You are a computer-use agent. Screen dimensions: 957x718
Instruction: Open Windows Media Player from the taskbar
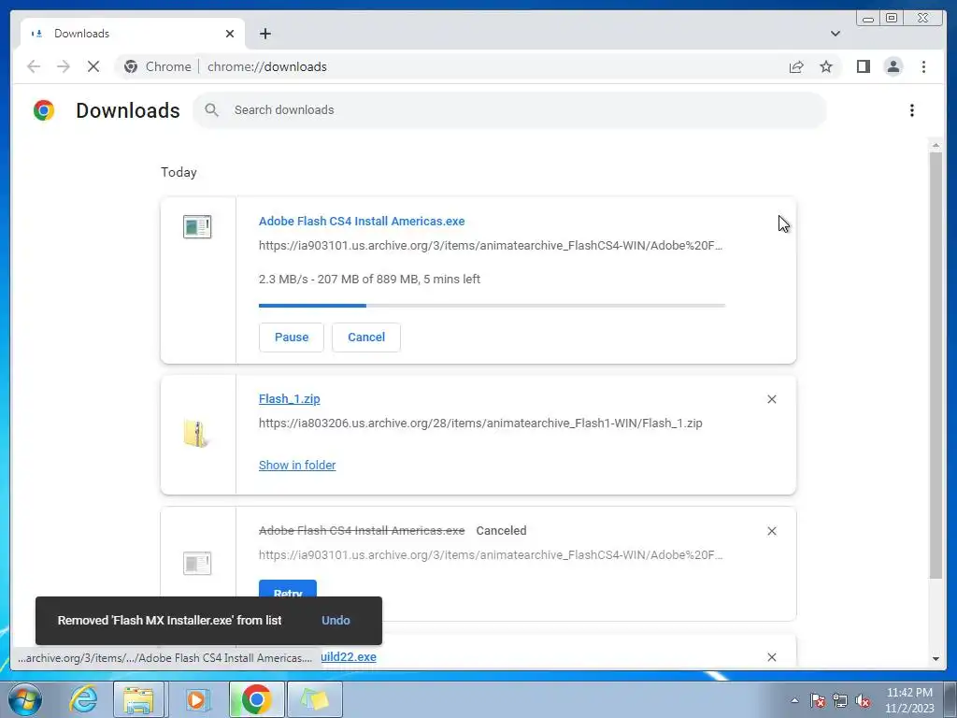click(x=196, y=699)
